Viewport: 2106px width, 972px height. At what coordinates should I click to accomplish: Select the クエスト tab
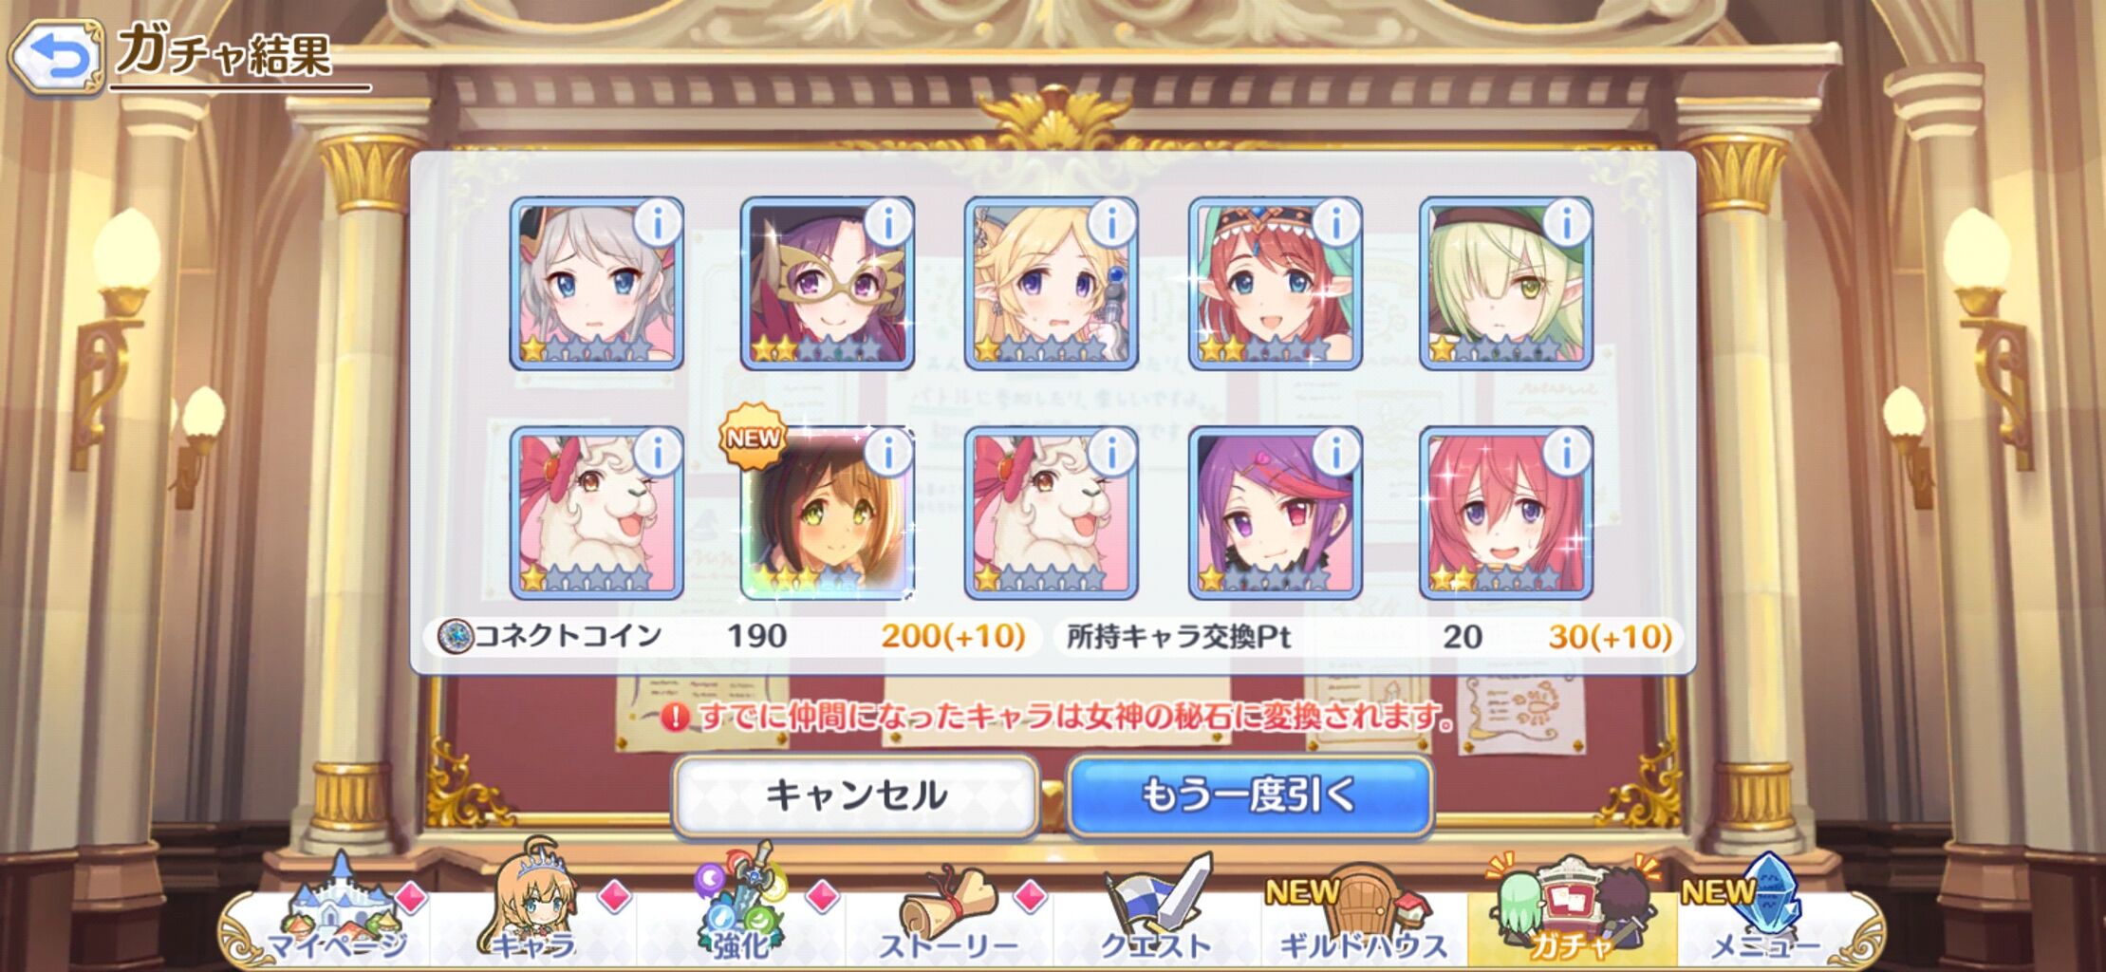point(1156,916)
